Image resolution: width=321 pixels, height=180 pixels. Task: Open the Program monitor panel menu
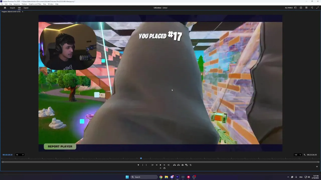(x=22, y=12)
